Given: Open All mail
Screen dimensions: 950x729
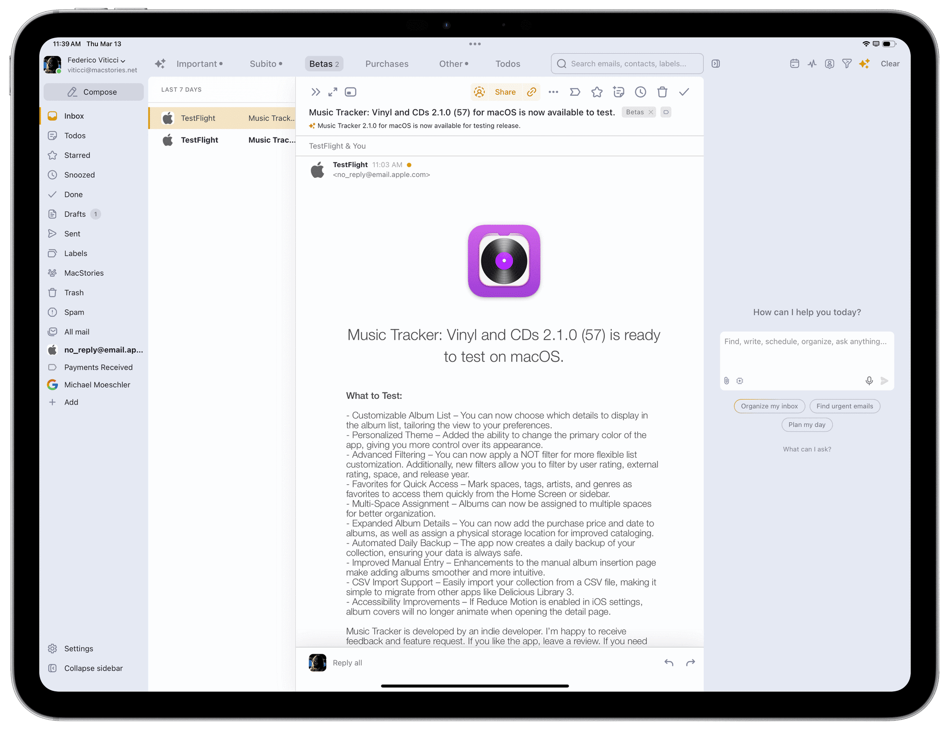Looking at the screenshot, I should [94, 332].
